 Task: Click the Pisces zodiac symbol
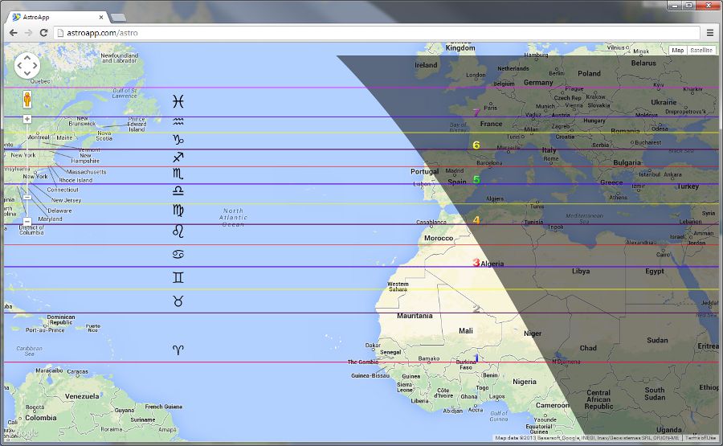click(178, 101)
